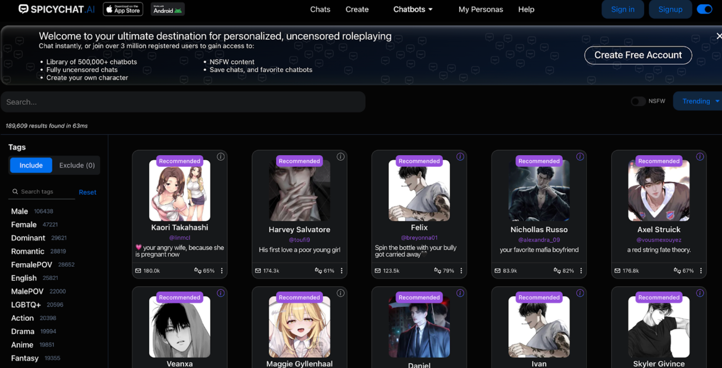Click Create Free Account
Viewport: 722px width, 368px height.
pos(638,55)
